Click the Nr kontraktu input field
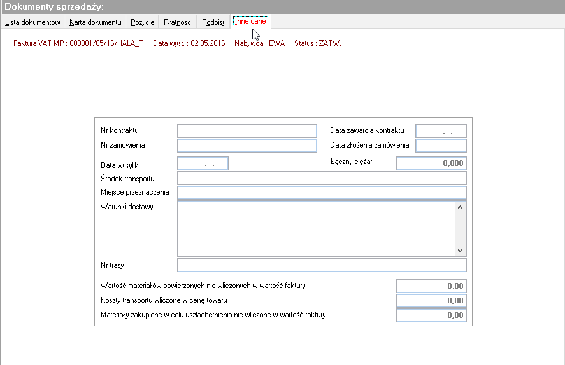Viewport: 565px width, 365px height. pos(247,131)
